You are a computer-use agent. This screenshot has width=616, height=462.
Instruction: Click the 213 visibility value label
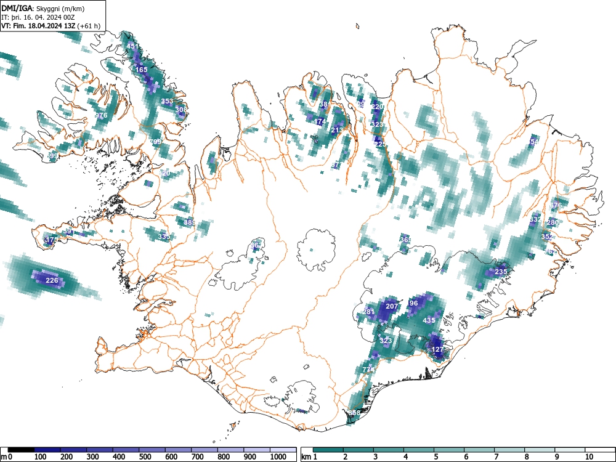click(337, 130)
